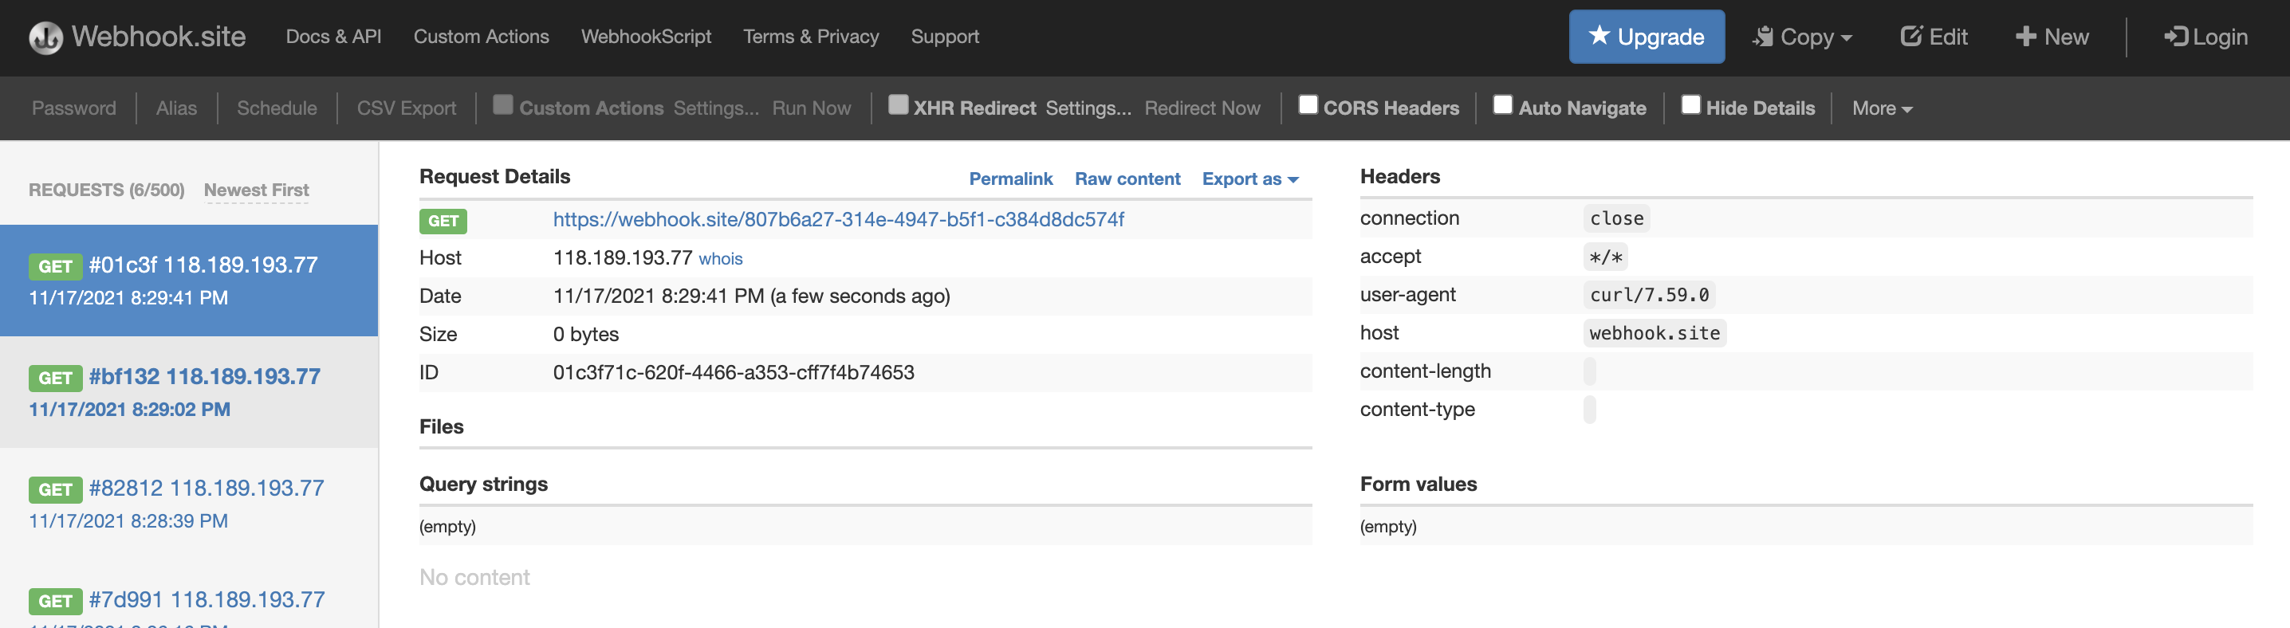Change the Newest First sort order
The width and height of the screenshot is (2290, 628).
[257, 190]
